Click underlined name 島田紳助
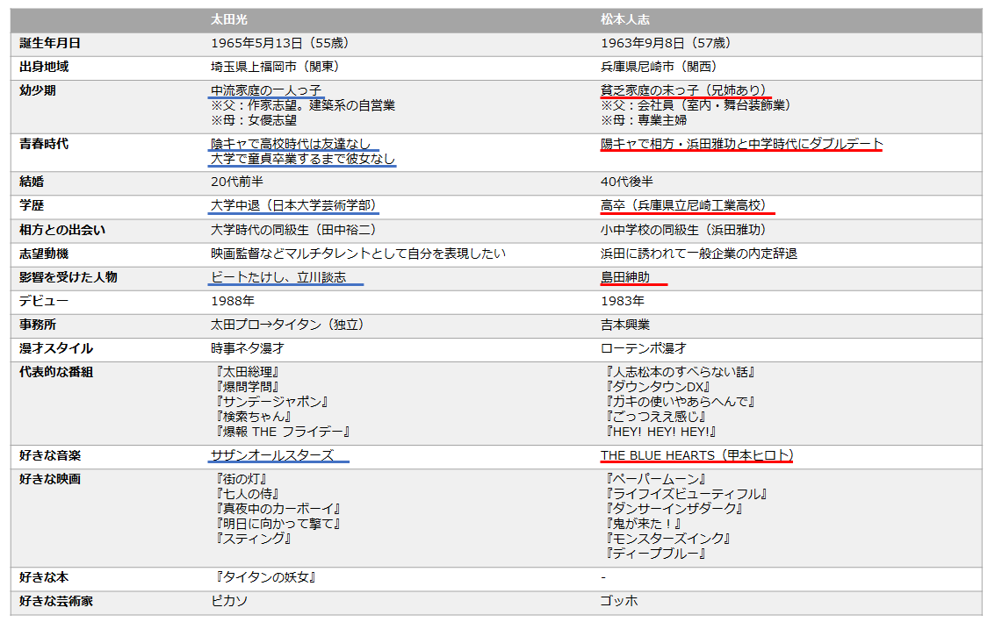Screen dimensions: 995x622 (x=625, y=277)
